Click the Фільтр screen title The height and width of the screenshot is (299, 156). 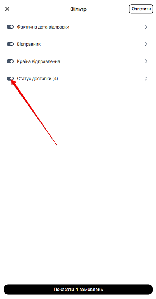pyautogui.click(x=78, y=9)
